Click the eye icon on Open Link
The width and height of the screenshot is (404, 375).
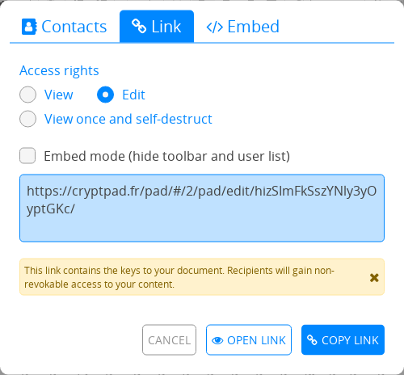tap(217, 340)
